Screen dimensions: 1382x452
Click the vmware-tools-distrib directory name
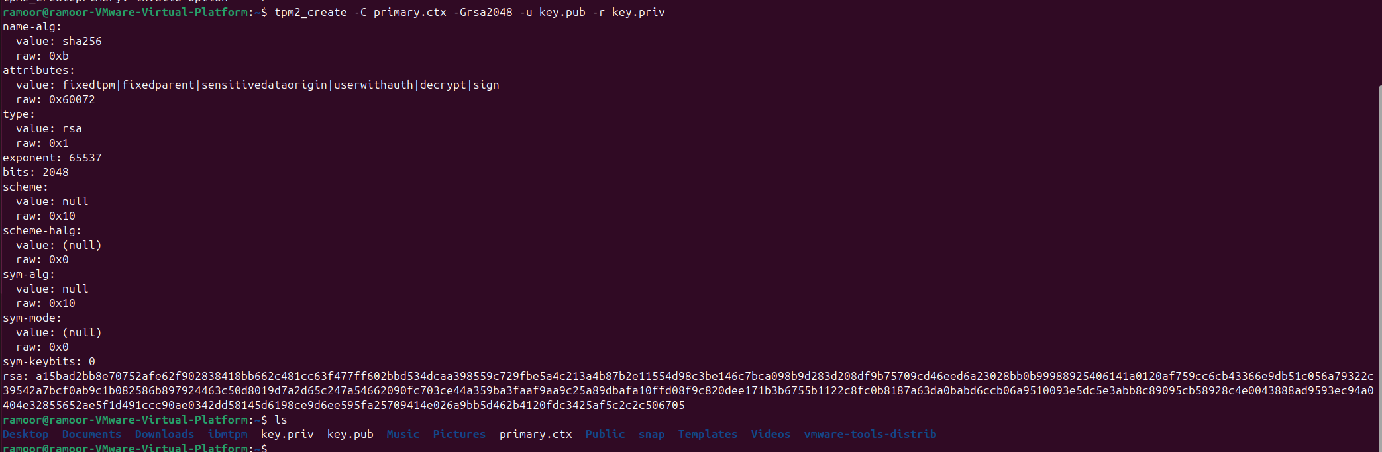coord(870,434)
